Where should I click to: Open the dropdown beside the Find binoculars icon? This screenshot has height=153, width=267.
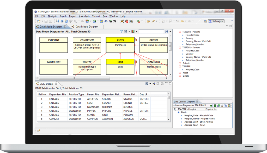pyautogui.click(x=170, y=31)
